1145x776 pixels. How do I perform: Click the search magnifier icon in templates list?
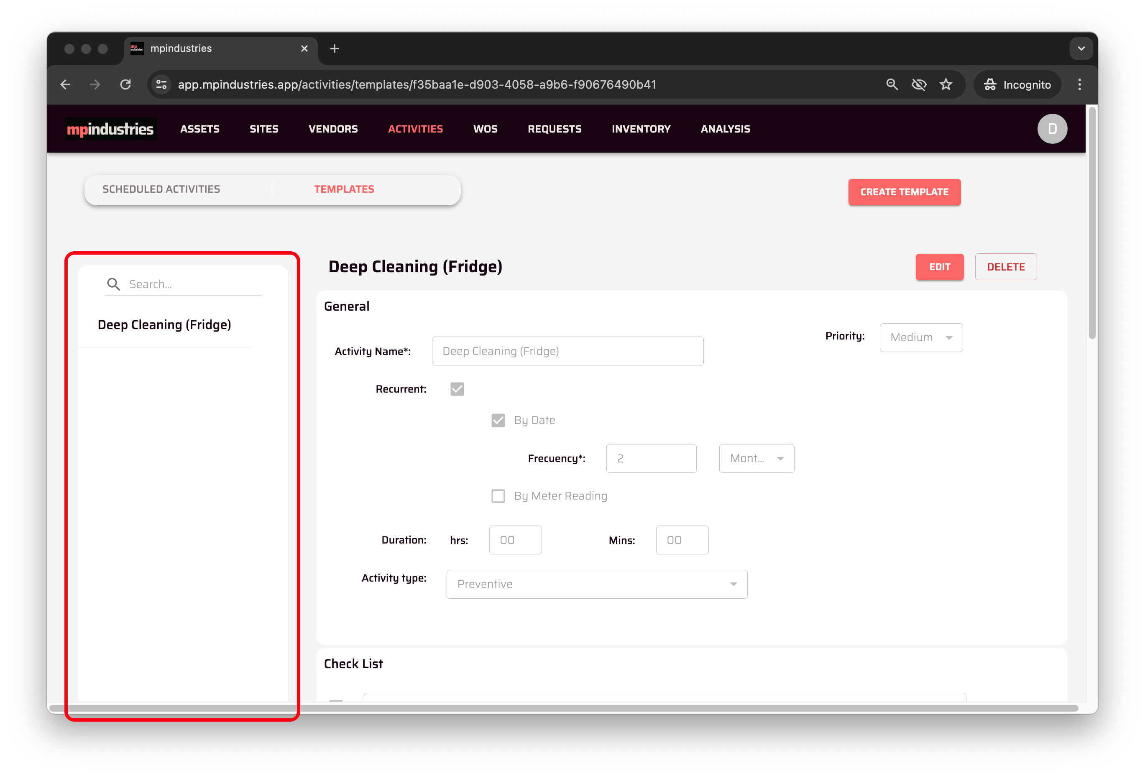click(113, 284)
